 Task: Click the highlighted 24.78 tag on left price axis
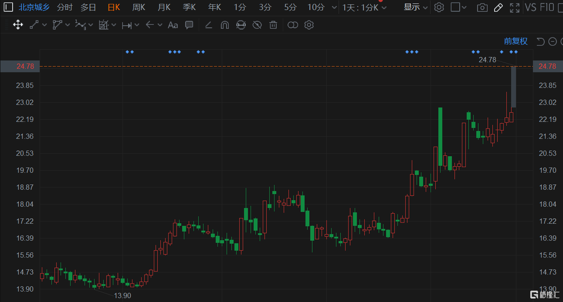20,66
